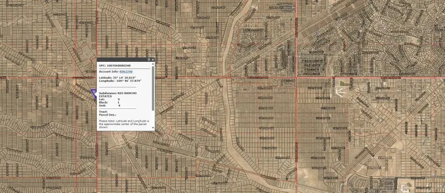
Task: Click the Latitude 35° 14' 20.819" value
Action: pos(118,77)
